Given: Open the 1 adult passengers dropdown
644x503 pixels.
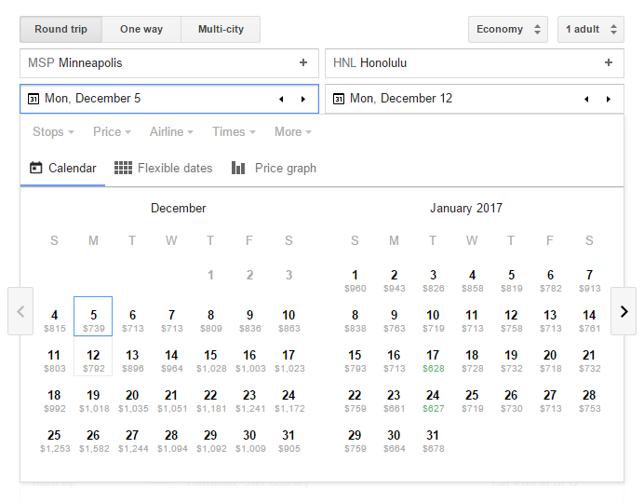Looking at the screenshot, I should (x=591, y=29).
